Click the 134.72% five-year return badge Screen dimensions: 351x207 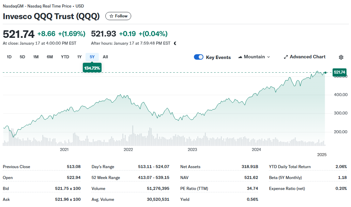pyautogui.click(x=92, y=68)
